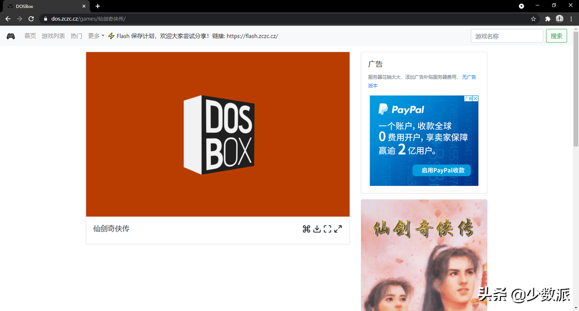This screenshot has height=311, width=579.
Task: Open the browser extensions puzzle icon
Action: [547, 19]
